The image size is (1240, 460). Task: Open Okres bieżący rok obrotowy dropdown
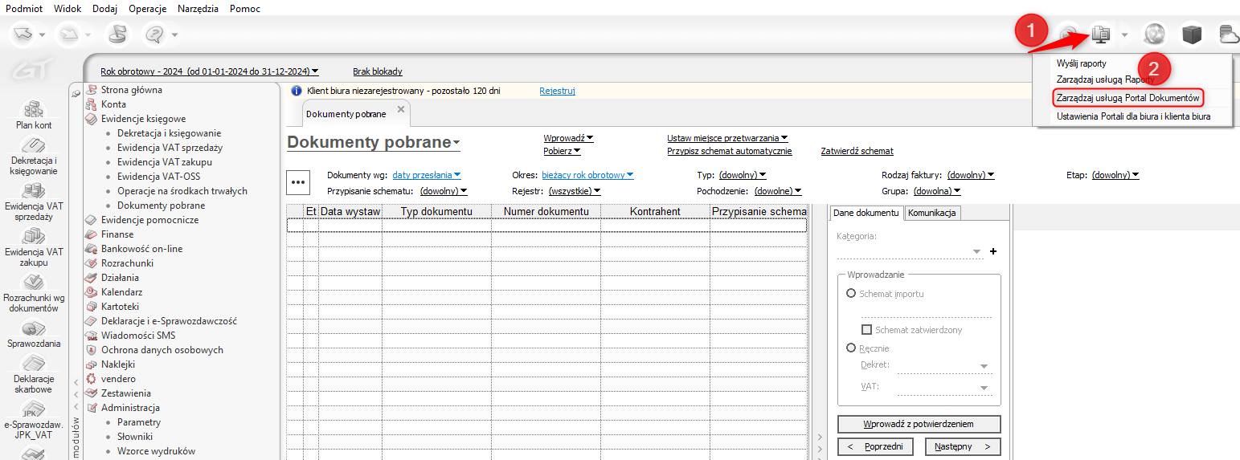coord(588,175)
